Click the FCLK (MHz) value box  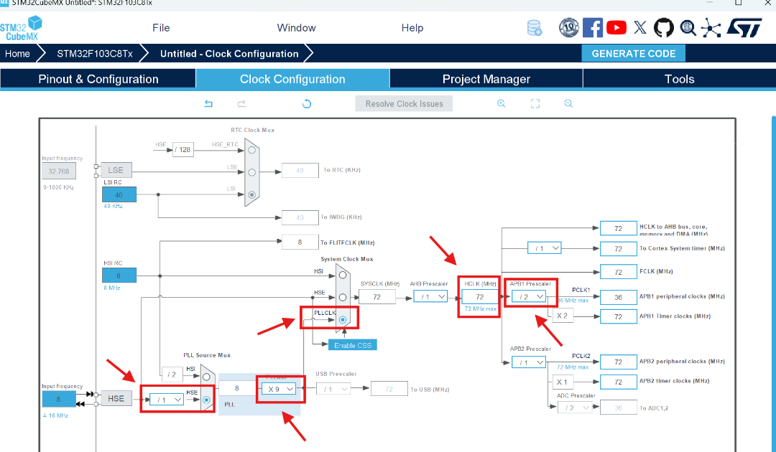click(618, 272)
